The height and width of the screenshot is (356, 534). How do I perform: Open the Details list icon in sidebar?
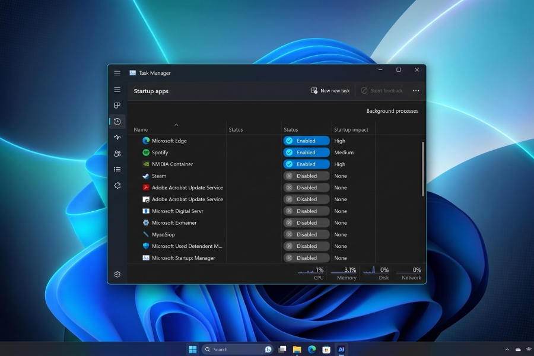[x=117, y=169]
